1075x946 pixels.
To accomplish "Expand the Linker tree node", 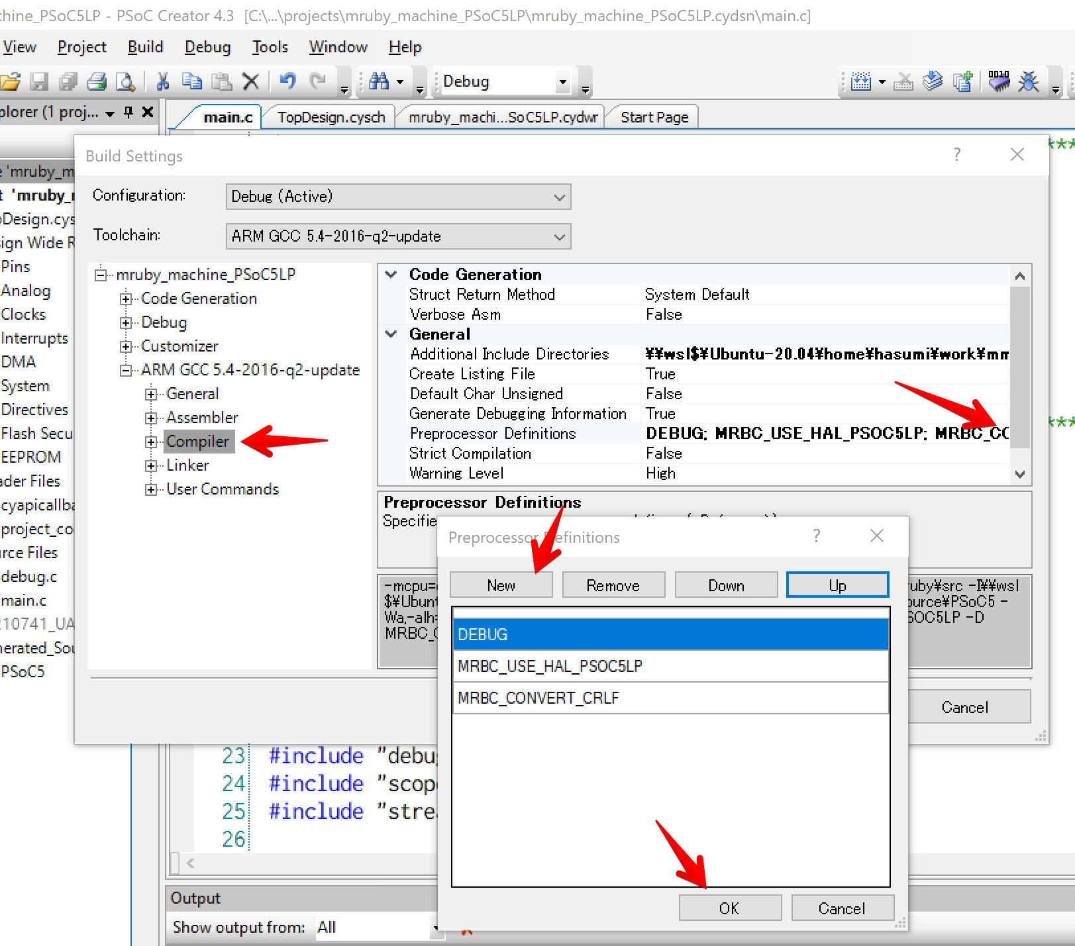I will (x=151, y=466).
